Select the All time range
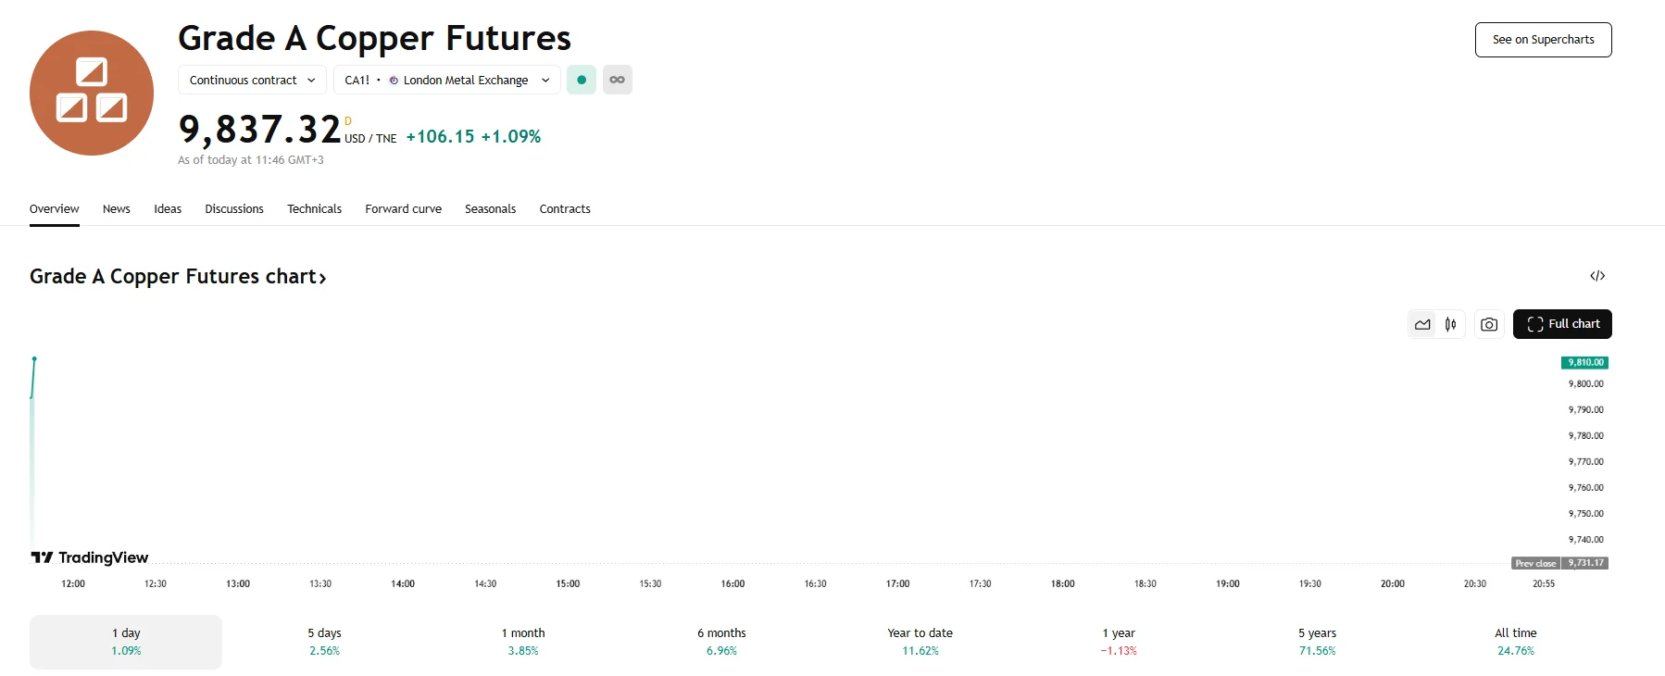Image resolution: width=1665 pixels, height=676 pixels. click(x=1515, y=642)
